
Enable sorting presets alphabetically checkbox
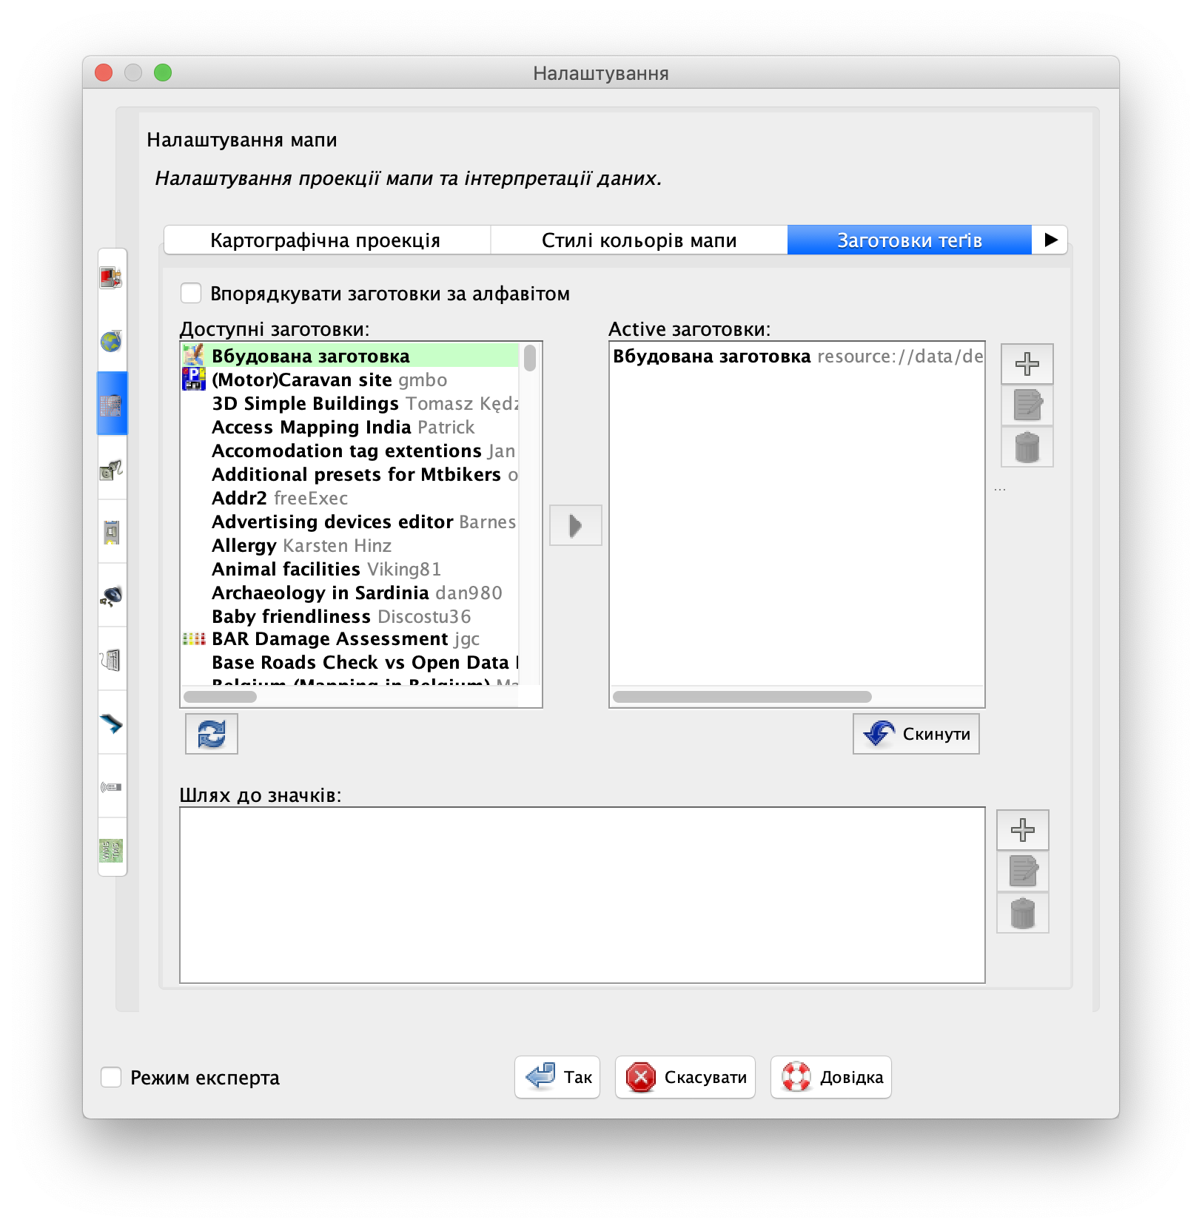point(191,293)
